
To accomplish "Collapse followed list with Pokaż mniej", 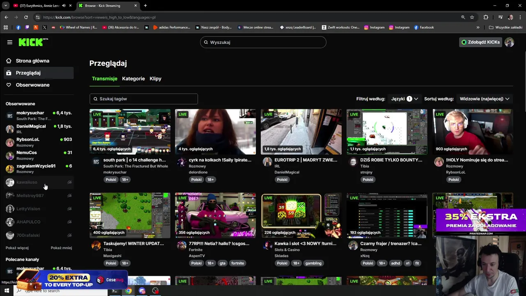I will coord(61,248).
